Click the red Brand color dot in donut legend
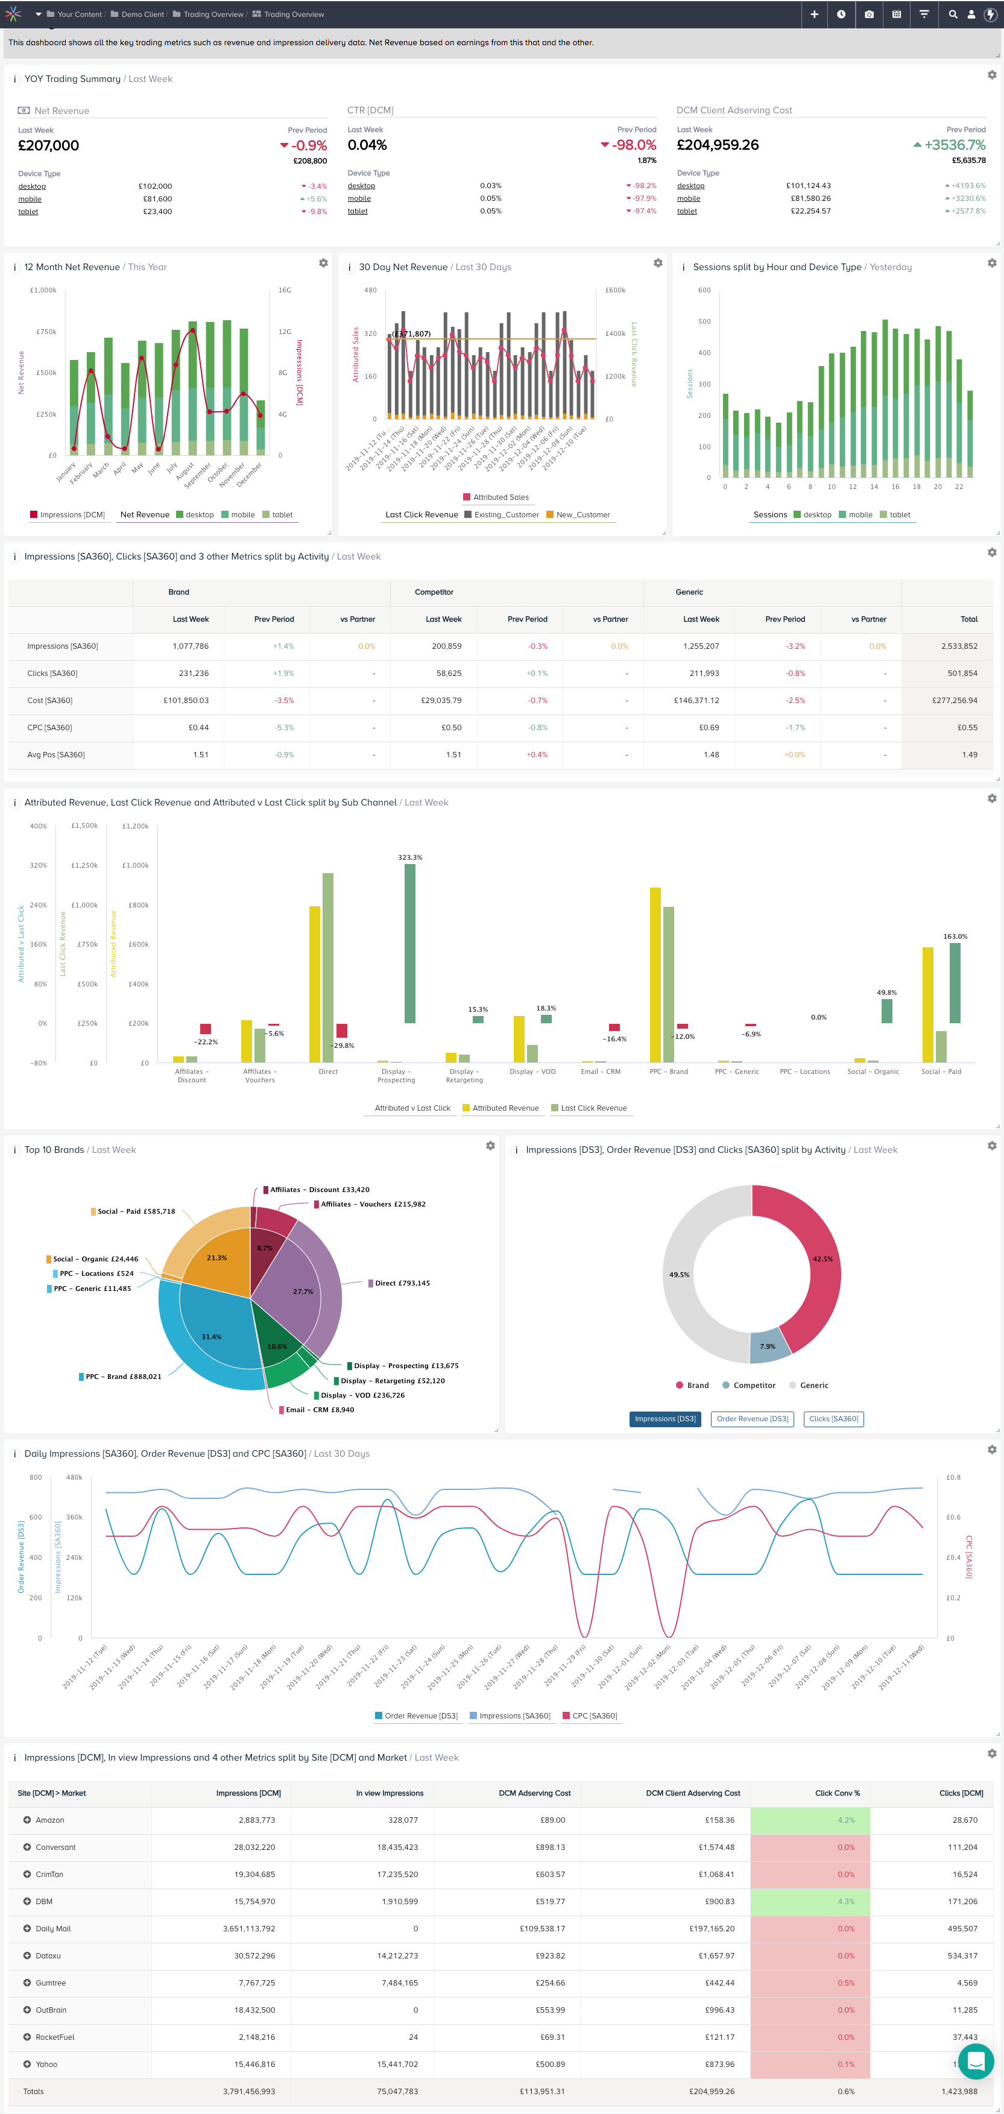Image resolution: width=1004 pixels, height=2114 pixels. pyautogui.click(x=679, y=1384)
